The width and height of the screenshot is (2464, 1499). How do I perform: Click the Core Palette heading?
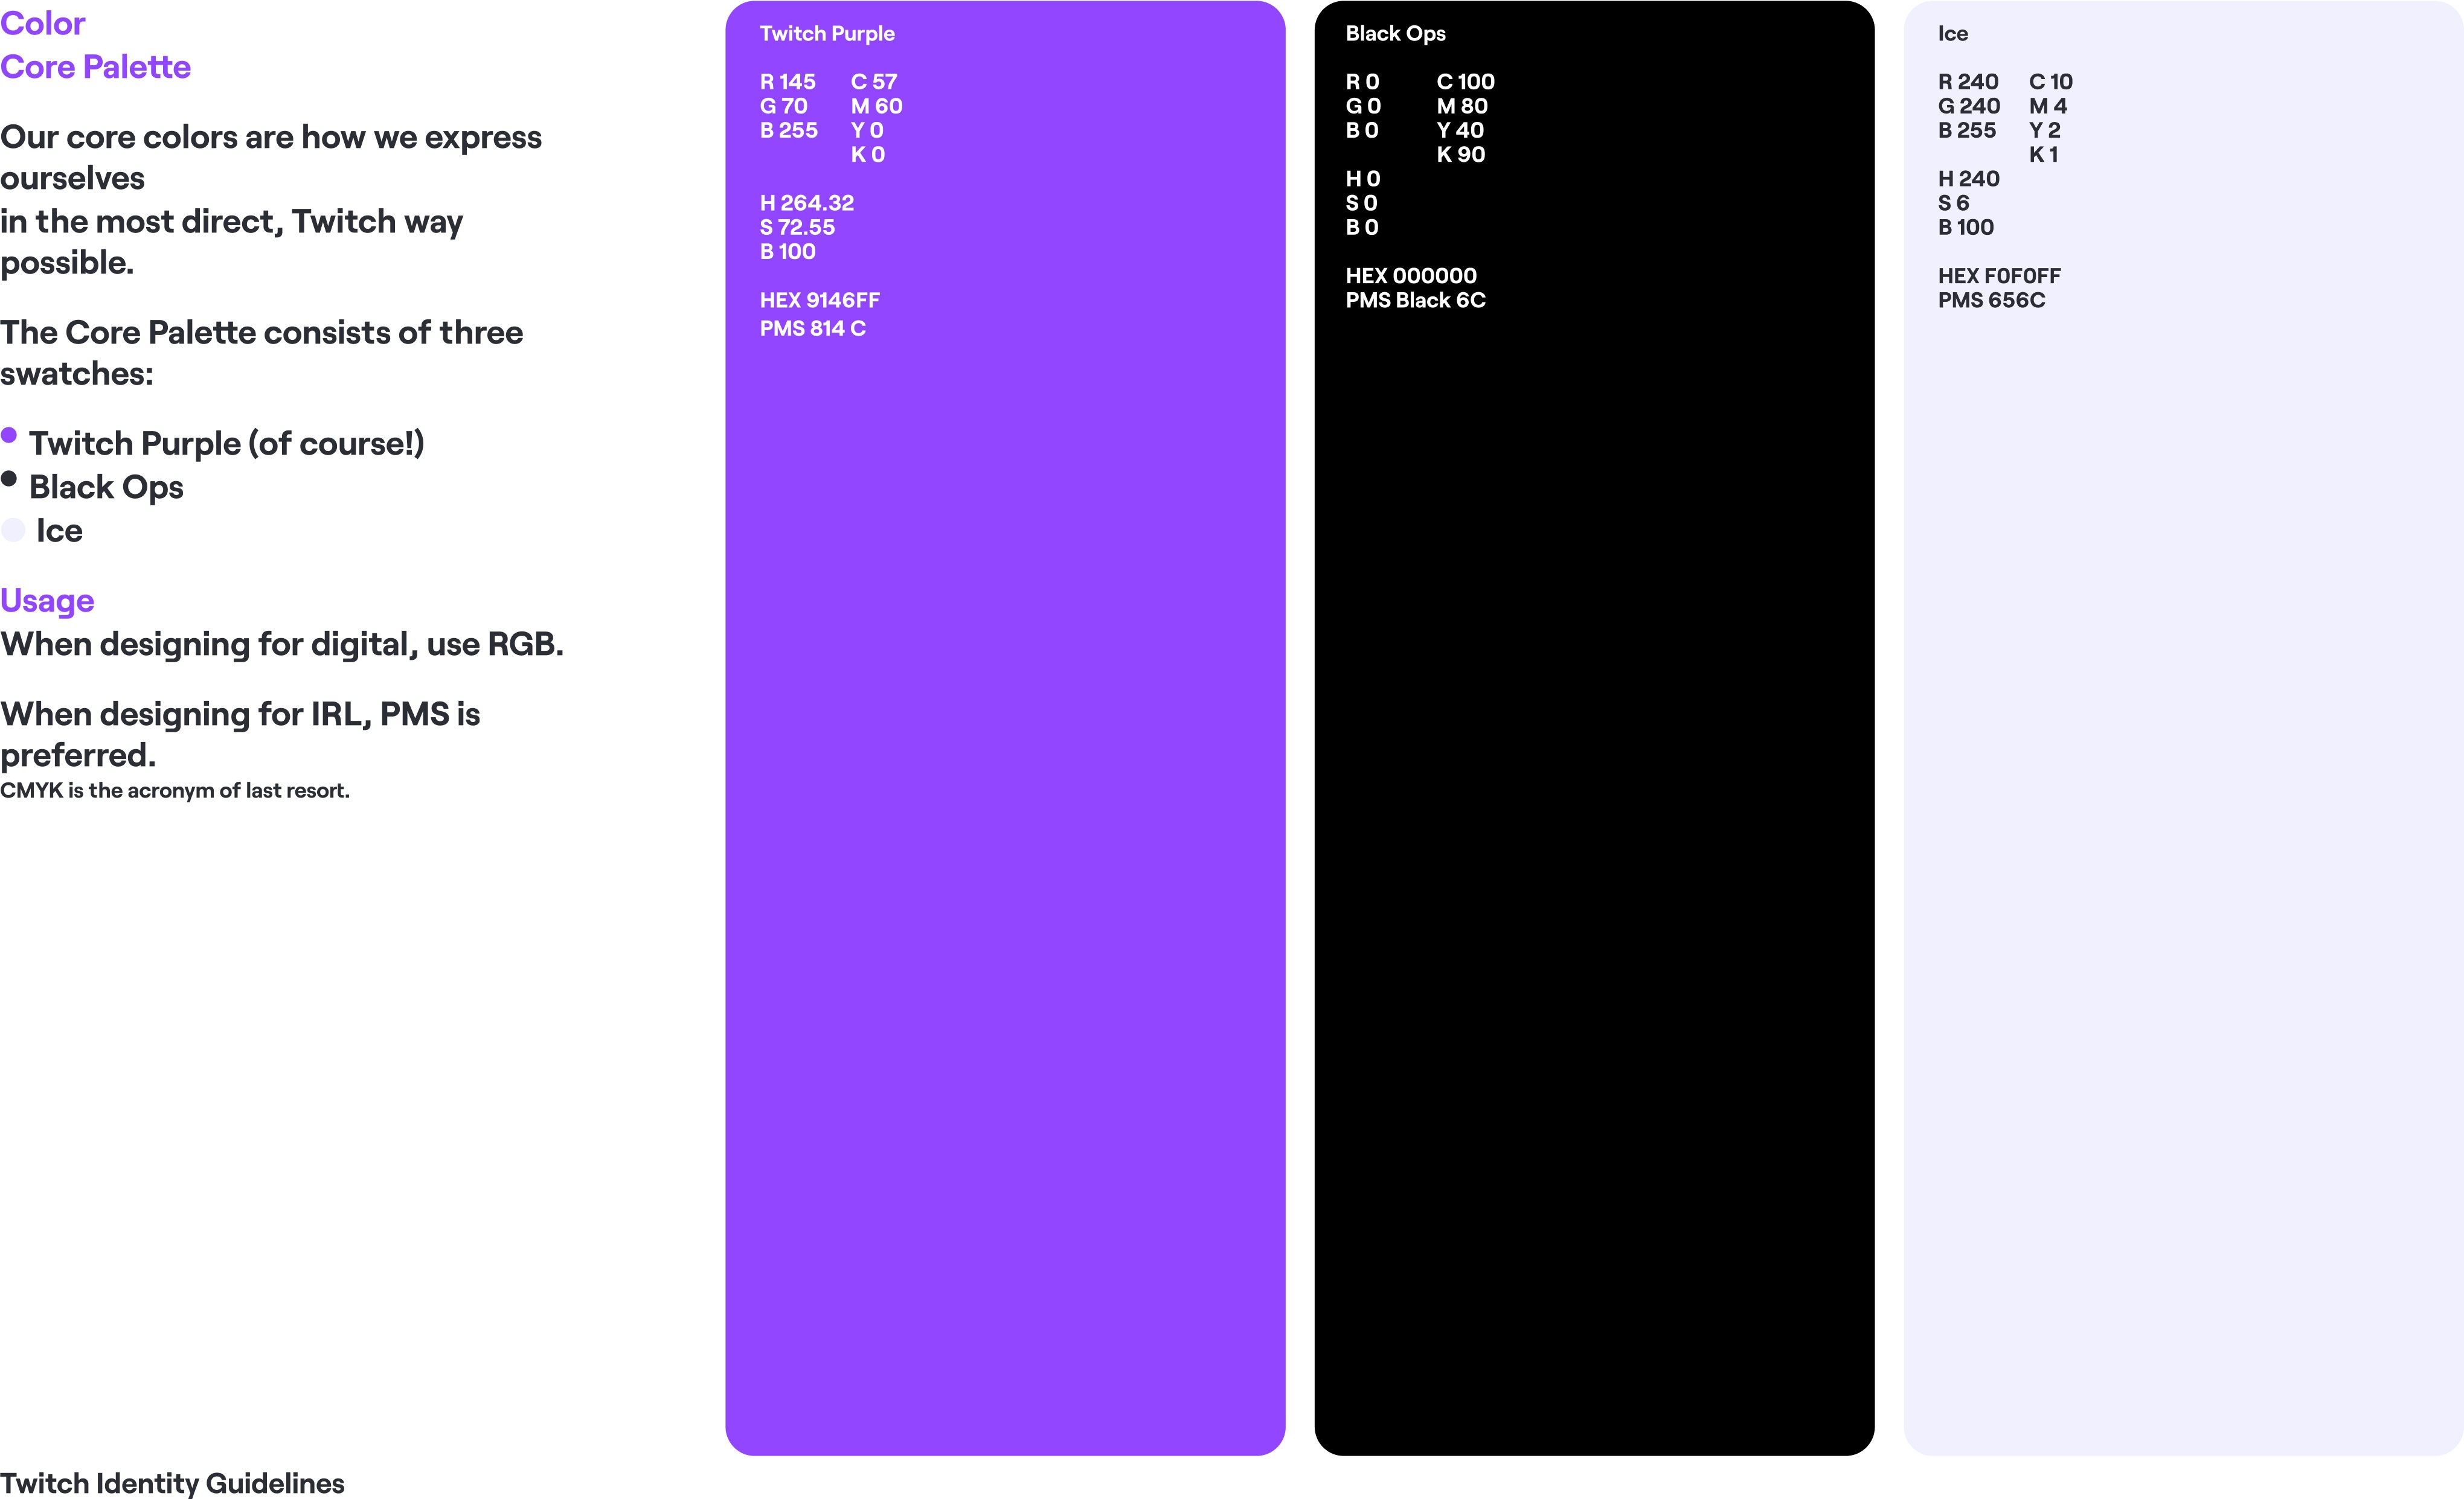point(95,67)
